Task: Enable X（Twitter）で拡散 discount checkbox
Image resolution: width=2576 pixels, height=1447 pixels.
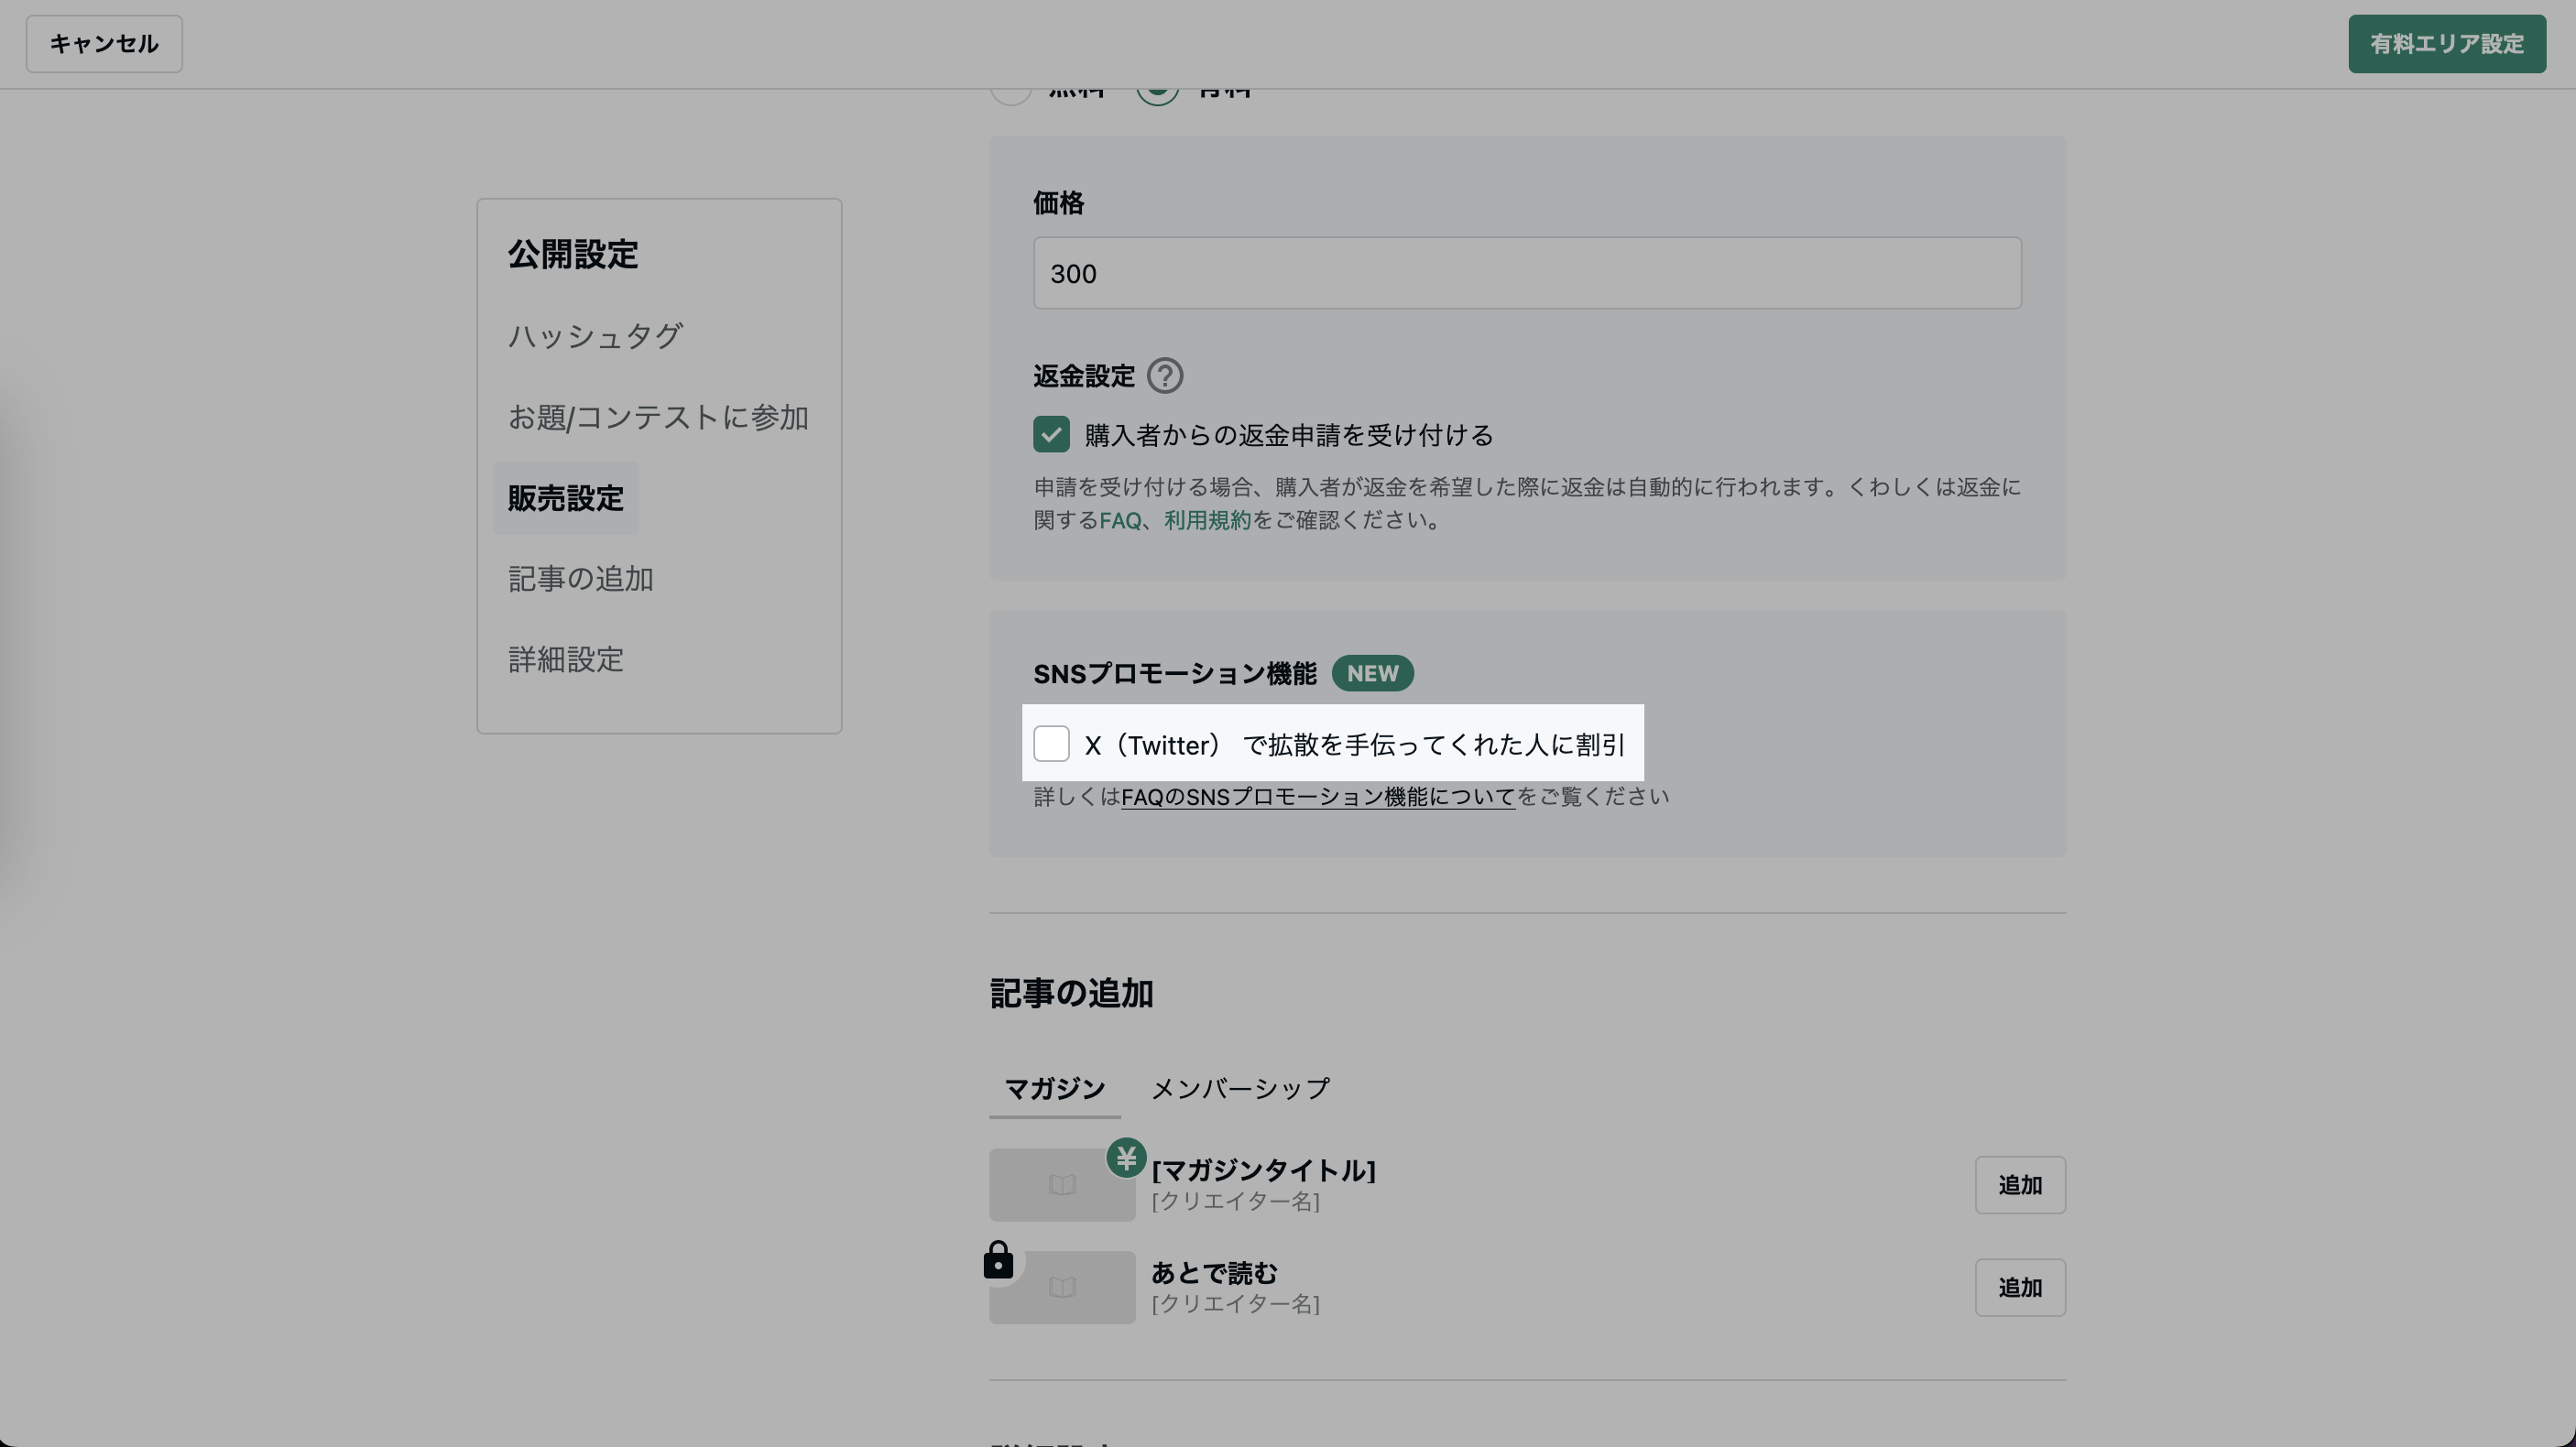Action: pyautogui.click(x=1051, y=744)
